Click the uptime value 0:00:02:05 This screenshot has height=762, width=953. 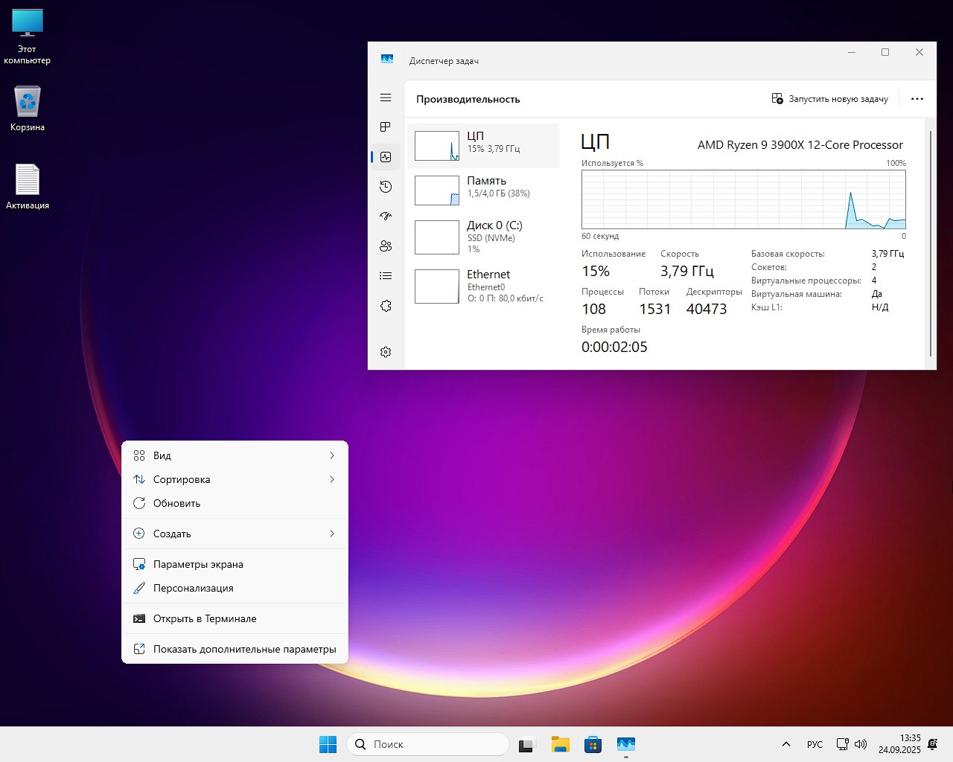coord(614,347)
